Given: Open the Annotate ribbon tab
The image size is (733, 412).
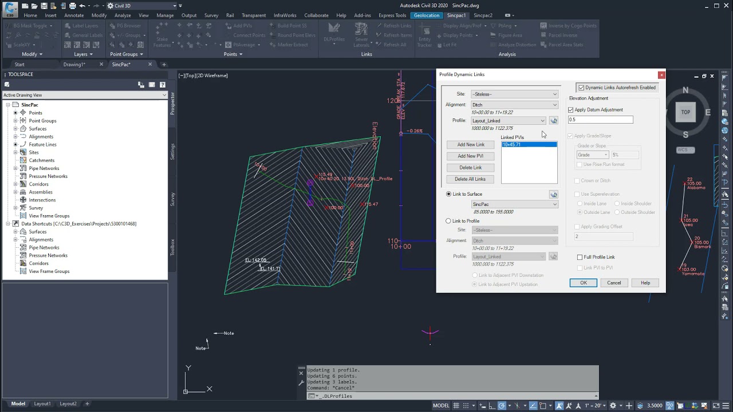Looking at the screenshot, I should click(x=74, y=15).
